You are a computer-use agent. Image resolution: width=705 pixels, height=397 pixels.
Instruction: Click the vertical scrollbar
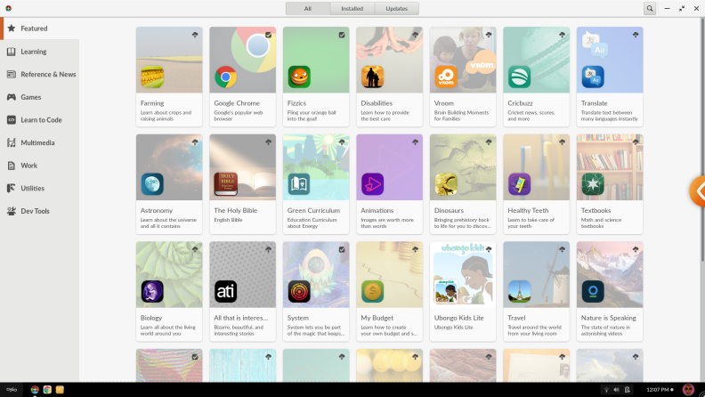tap(702, 140)
